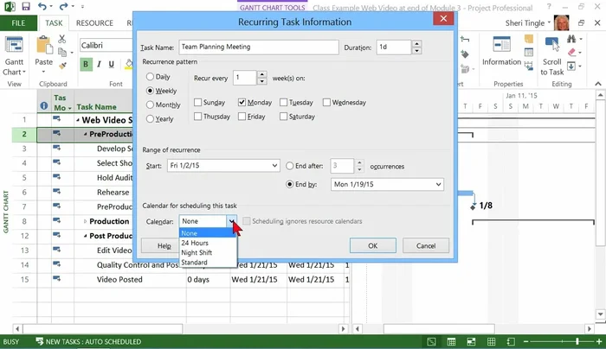Click the task Notes yellow icon
The width and height of the screenshot is (606, 349).
click(529, 39)
